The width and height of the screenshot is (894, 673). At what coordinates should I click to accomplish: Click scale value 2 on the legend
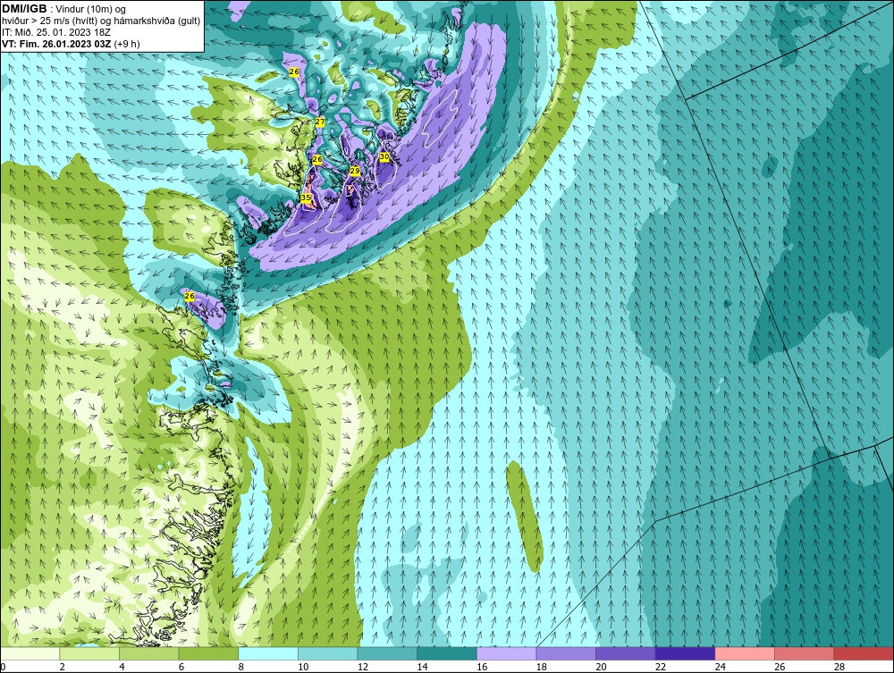point(63,667)
